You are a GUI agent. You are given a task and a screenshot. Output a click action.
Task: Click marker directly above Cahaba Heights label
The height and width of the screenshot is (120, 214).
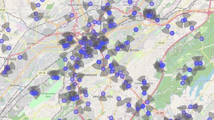click(x=144, y=81)
